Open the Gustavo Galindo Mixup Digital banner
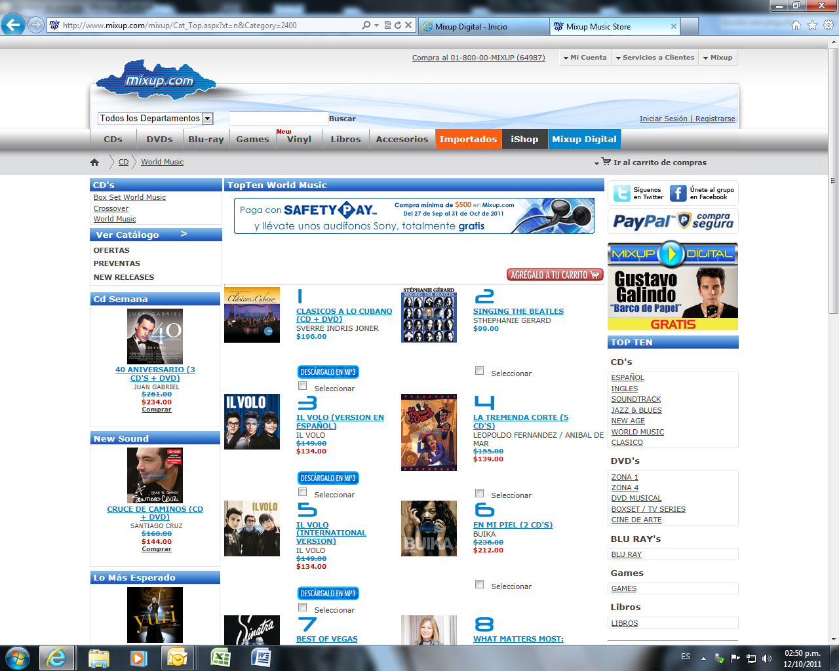The image size is (839, 671). pyautogui.click(x=673, y=286)
